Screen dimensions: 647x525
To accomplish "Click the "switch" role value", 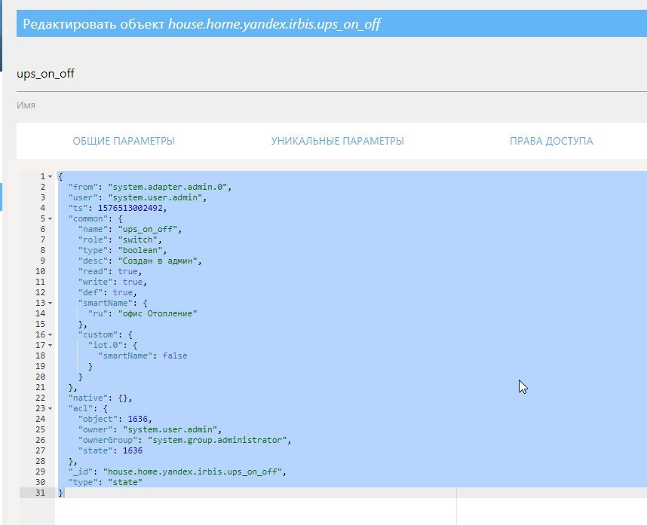I will point(138,240).
